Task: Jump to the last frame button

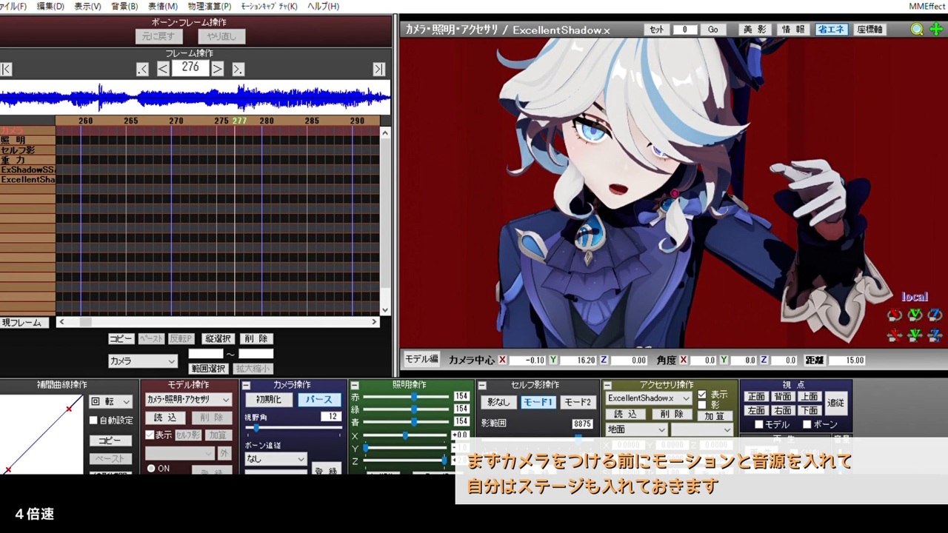Action: 379,69
